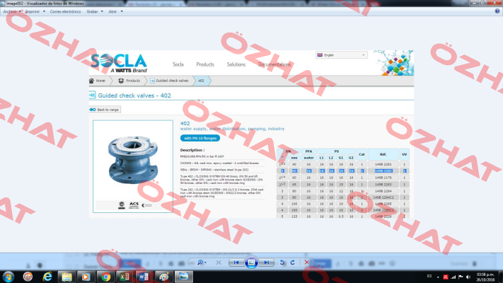
Task: Click the ES language indicator
Action: pyautogui.click(x=429, y=276)
